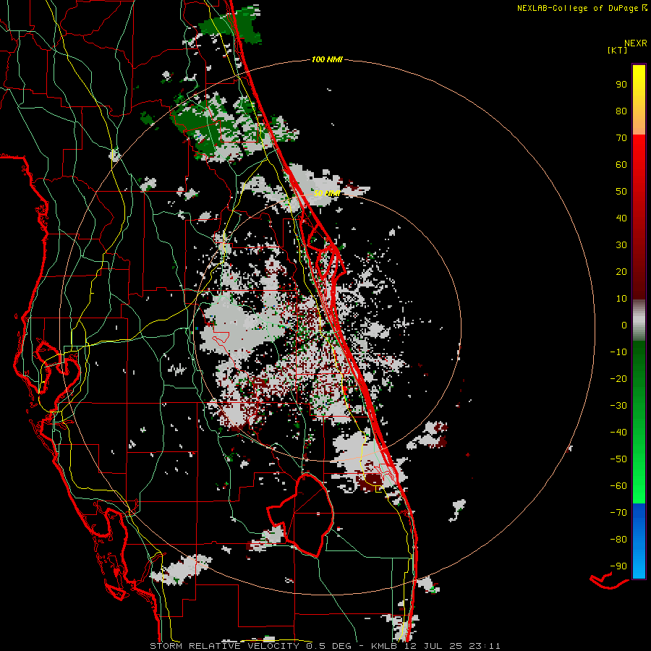Click the 10 knot label on color scale
The width and height of the screenshot is (651, 651).
pos(621,299)
